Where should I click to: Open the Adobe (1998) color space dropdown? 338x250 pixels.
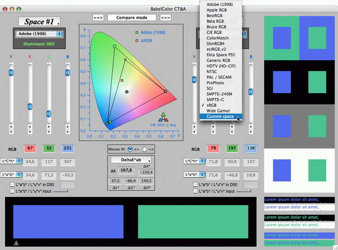39,34
